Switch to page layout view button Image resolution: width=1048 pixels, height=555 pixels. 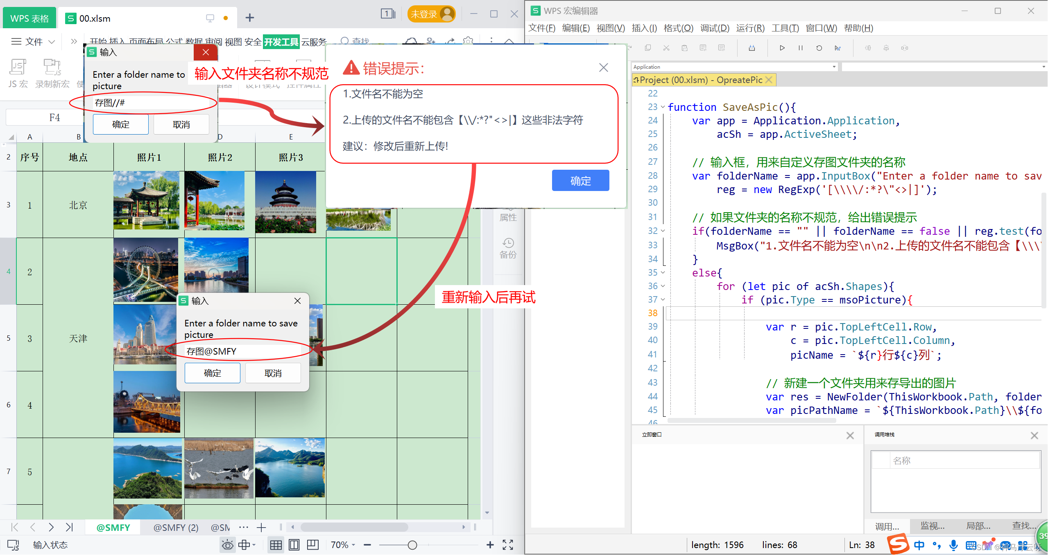tap(294, 545)
